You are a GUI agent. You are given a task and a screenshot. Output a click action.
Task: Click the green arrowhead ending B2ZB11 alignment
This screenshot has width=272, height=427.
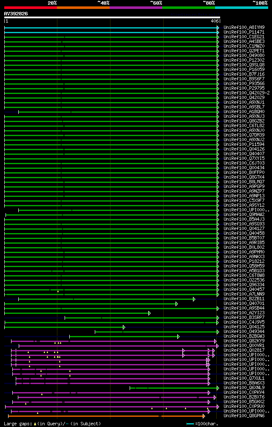coord(194,299)
